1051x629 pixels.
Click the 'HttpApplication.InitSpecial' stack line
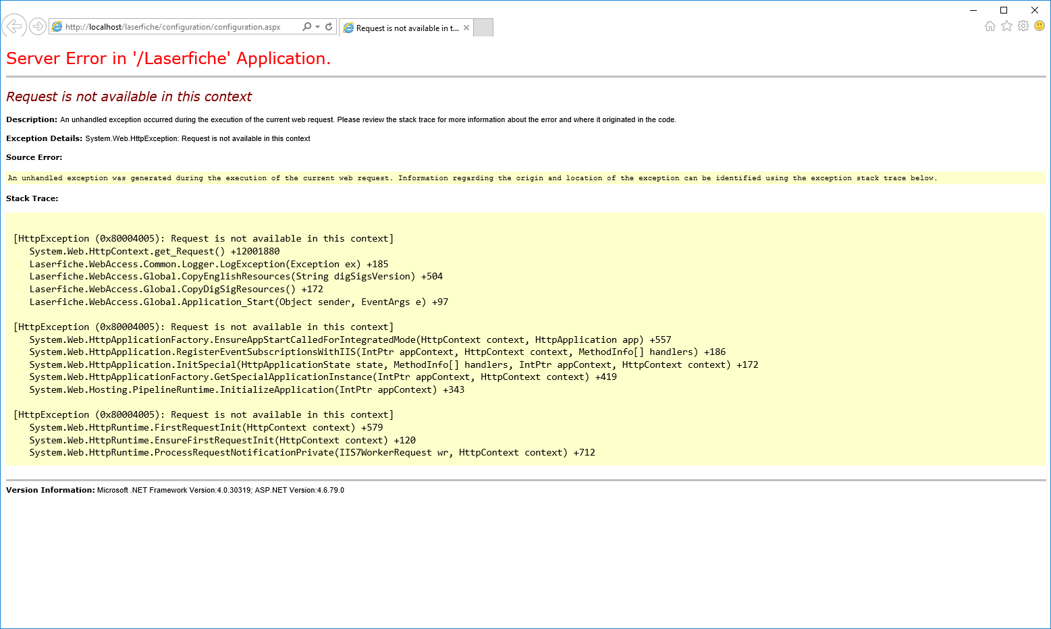click(394, 364)
